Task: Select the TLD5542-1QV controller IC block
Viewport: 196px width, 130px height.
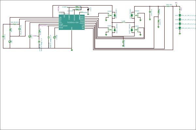Action: coord(72,22)
